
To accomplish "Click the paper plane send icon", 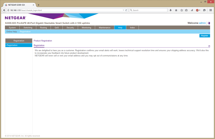I will point(192,10).
